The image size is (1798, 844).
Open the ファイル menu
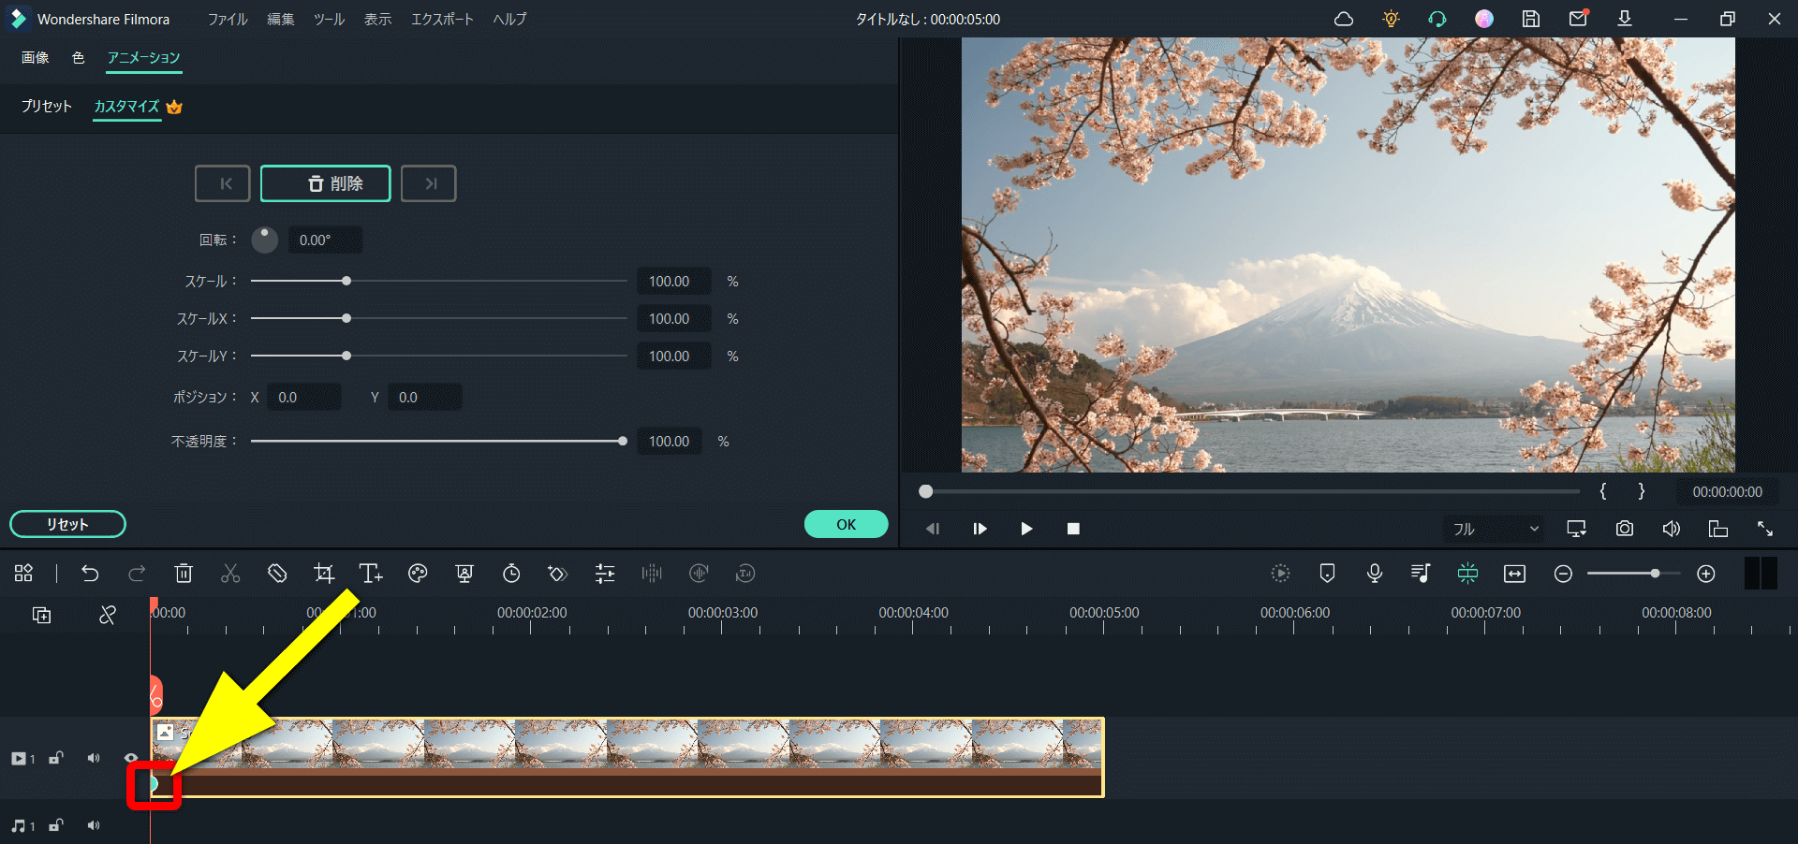(228, 19)
